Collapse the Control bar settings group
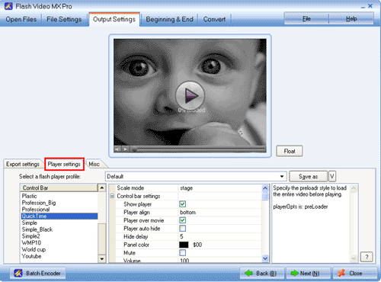This screenshot has height=282, width=381. (x=112, y=196)
